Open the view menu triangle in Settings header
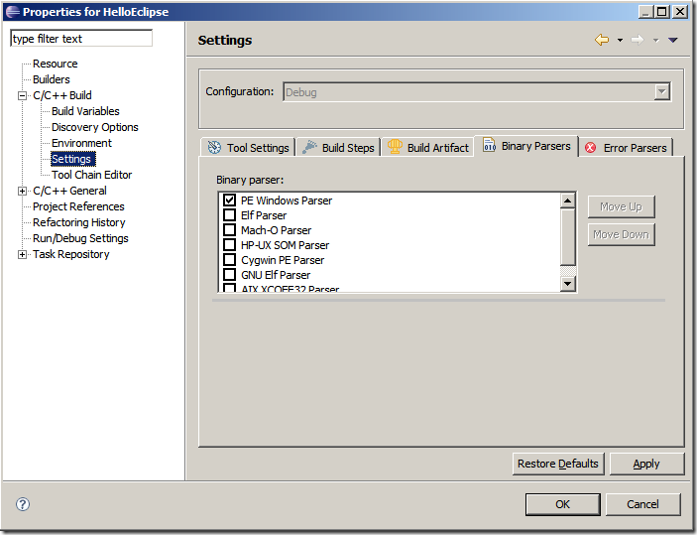 coord(672,40)
